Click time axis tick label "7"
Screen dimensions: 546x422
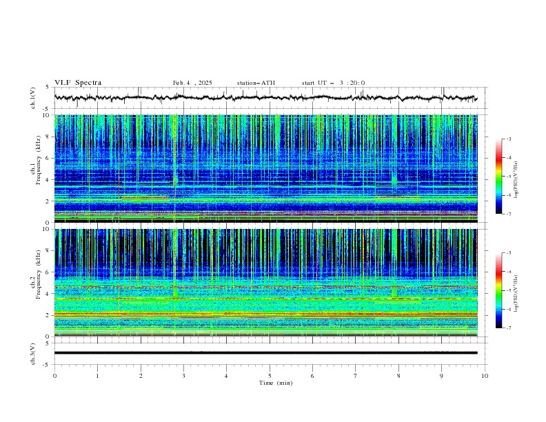[356, 376]
